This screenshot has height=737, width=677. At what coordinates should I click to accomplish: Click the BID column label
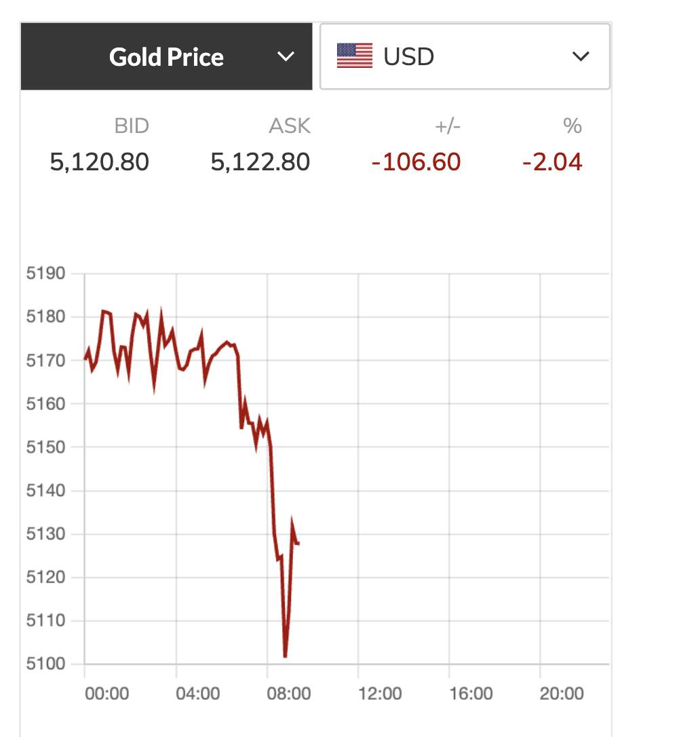tap(131, 126)
